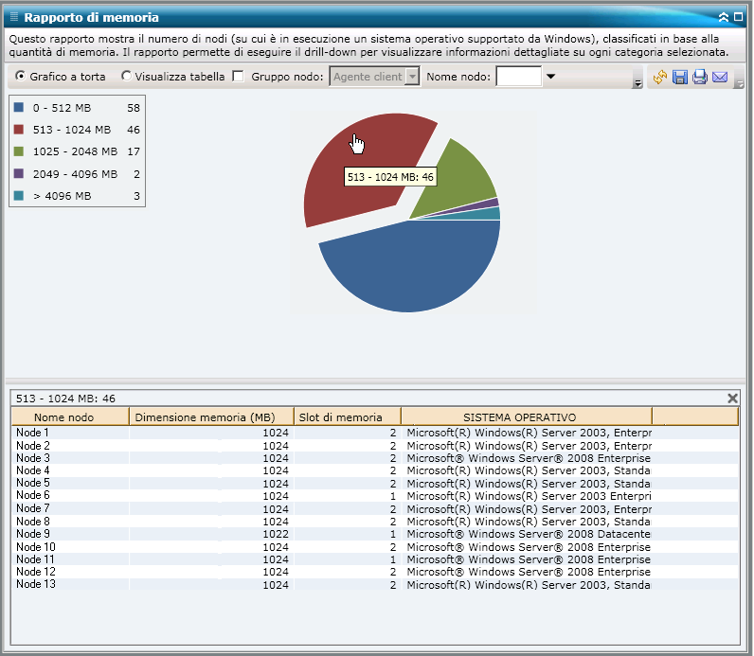Enable the Gruppo nodo checkbox
This screenshot has height=656, width=754.
[239, 77]
